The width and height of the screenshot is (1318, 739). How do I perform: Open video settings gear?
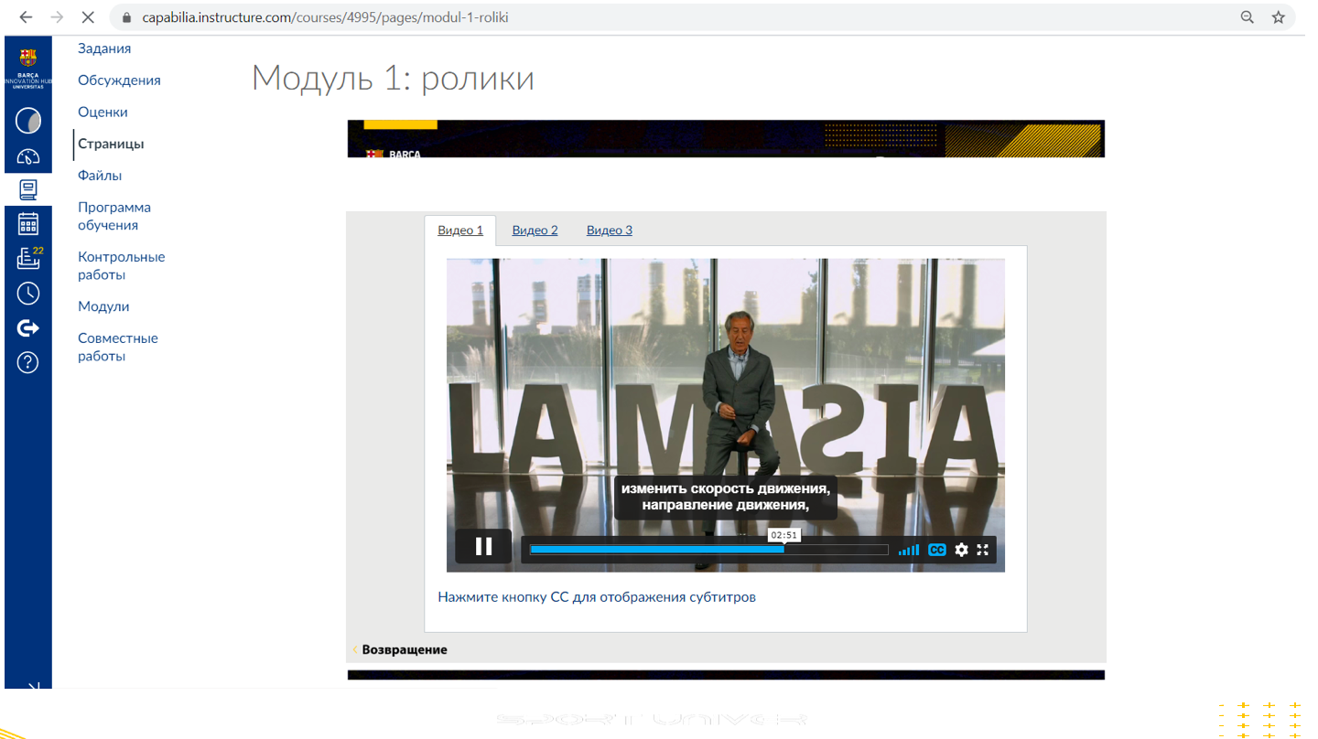(x=961, y=550)
